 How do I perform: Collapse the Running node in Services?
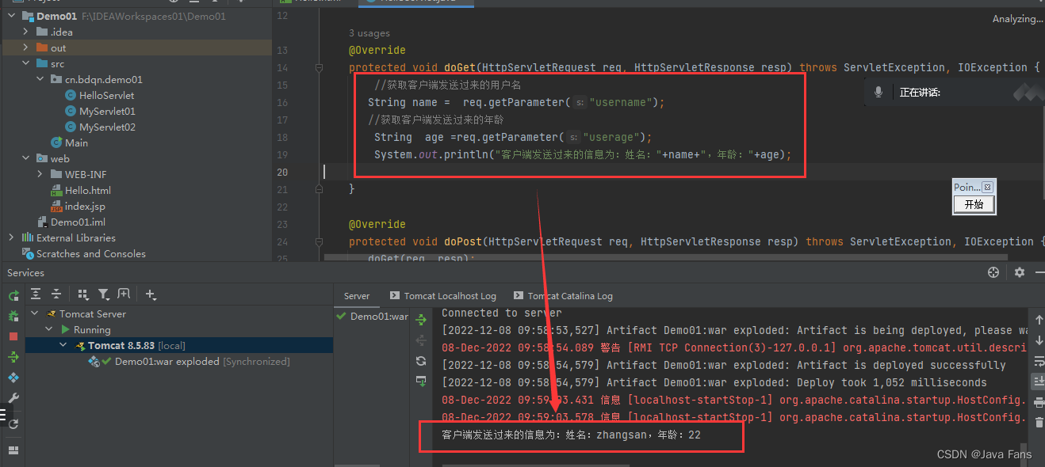[x=49, y=330]
